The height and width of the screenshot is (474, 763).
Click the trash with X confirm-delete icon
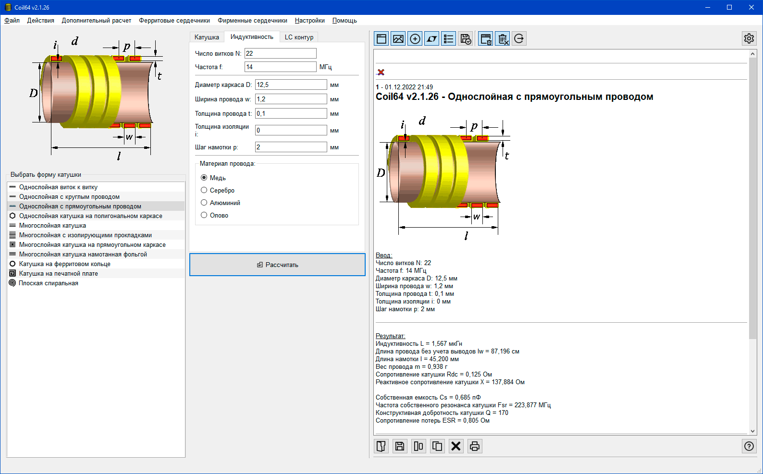tap(503, 39)
